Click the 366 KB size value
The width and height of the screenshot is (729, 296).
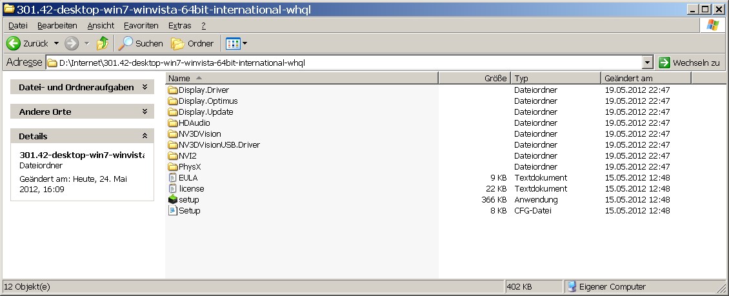pos(494,200)
